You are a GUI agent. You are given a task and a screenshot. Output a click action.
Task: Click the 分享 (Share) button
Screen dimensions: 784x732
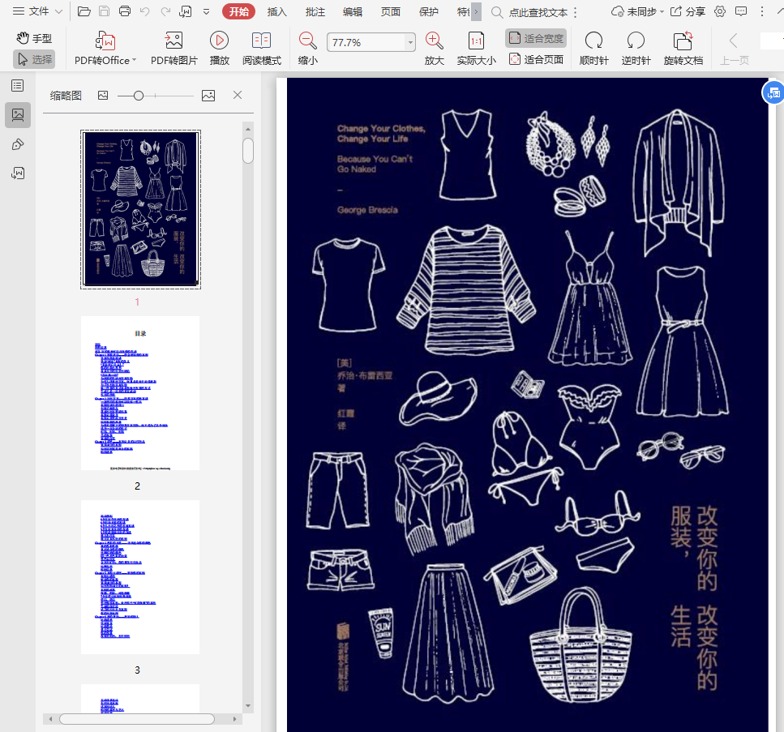[x=688, y=11]
